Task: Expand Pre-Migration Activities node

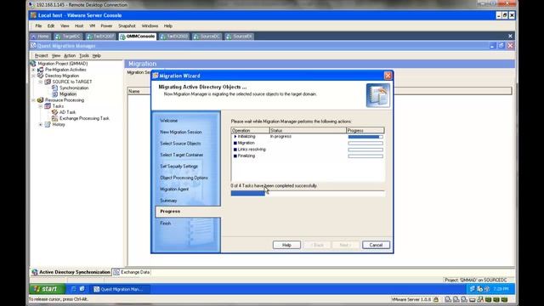Action: [34, 70]
